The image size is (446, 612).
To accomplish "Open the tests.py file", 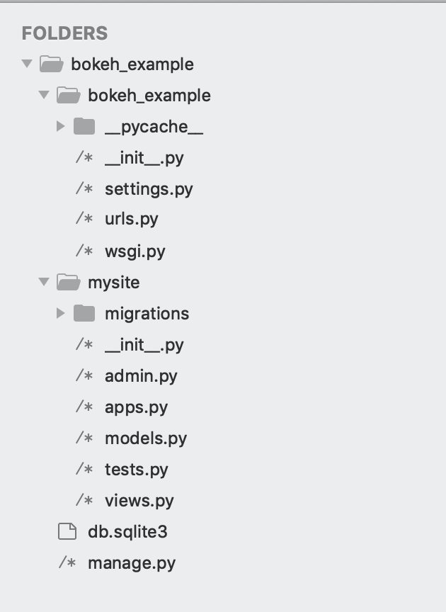I will coord(136,470).
